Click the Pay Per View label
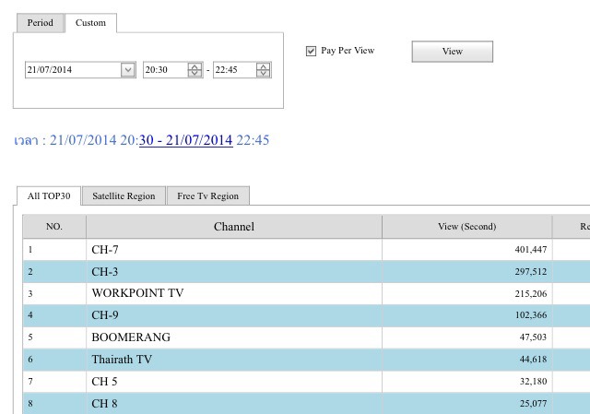The image size is (590, 414). (348, 51)
